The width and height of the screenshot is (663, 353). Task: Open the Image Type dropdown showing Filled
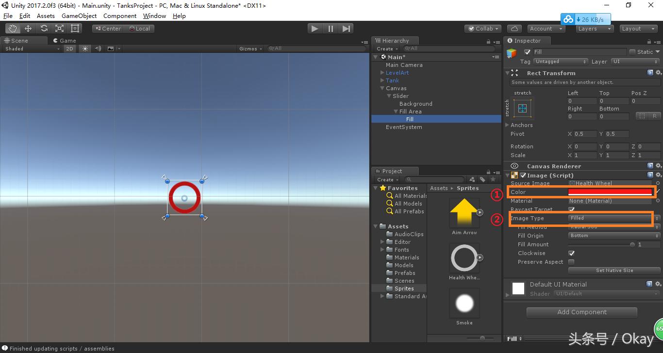(x=610, y=218)
